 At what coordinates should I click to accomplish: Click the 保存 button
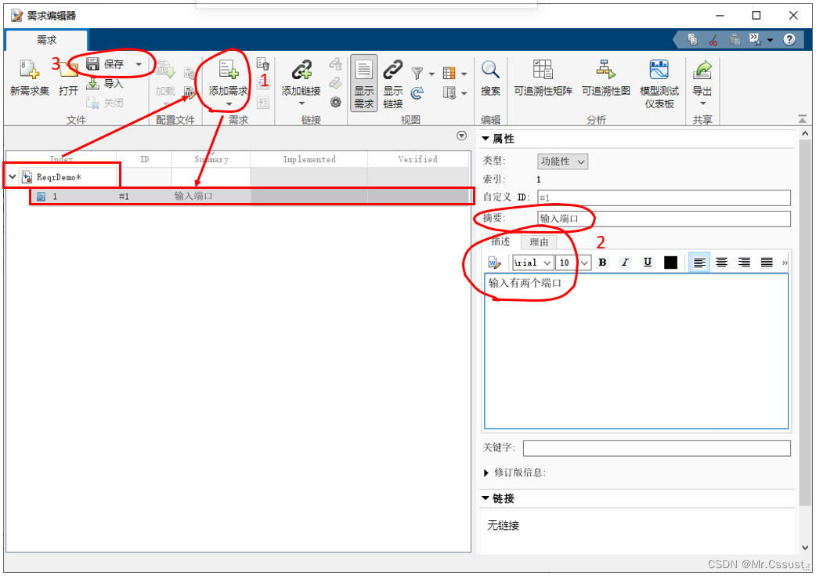click(x=106, y=64)
